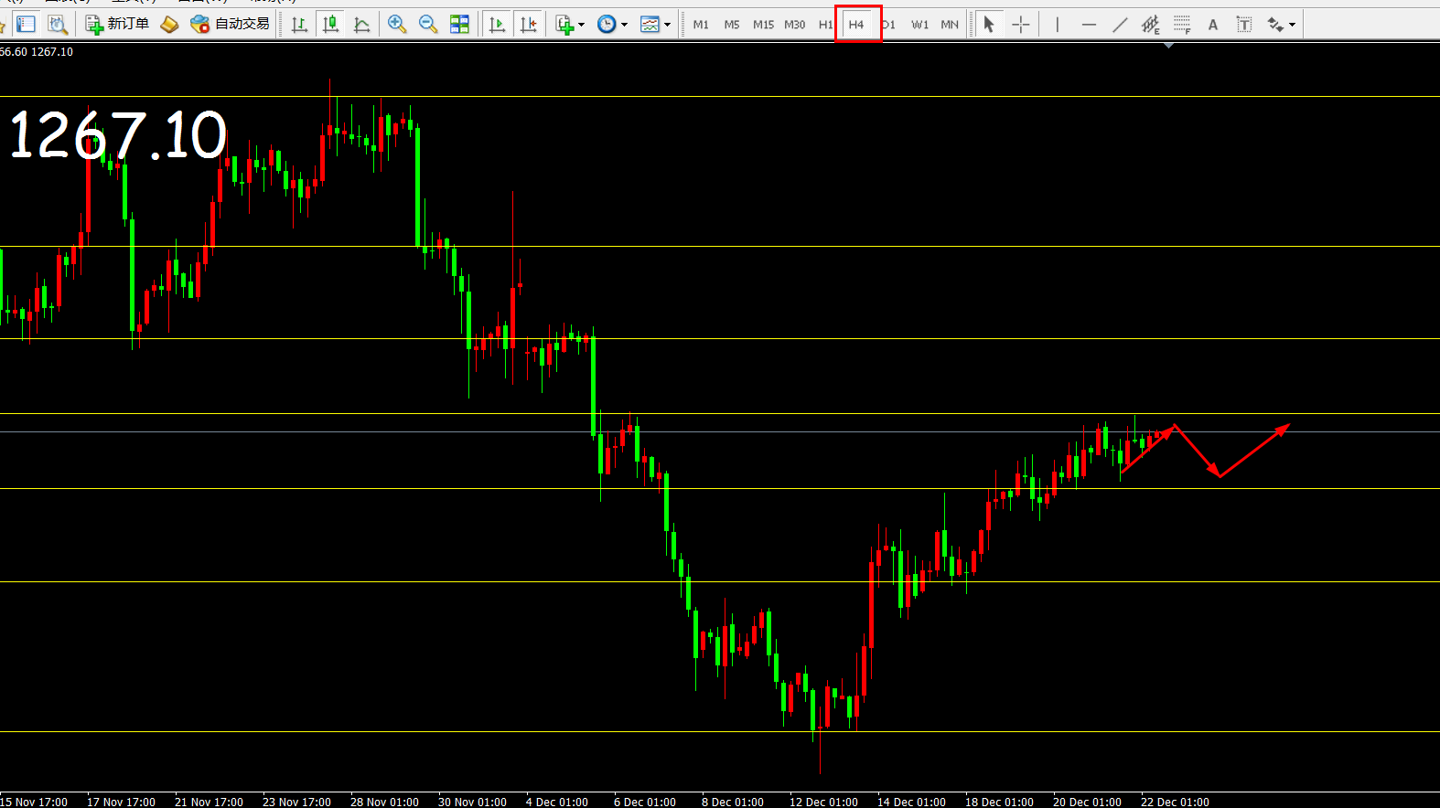The height and width of the screenshot is (808, 1440).
Task: Open the Terminal panel icon
Action: click(26, 25)
